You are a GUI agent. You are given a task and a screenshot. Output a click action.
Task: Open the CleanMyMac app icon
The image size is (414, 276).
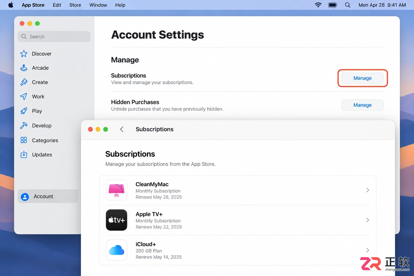point(116,190)
